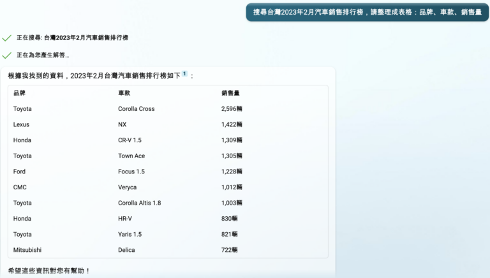
Task: Click the Town Ace model cell
Action: coord(131,156)
